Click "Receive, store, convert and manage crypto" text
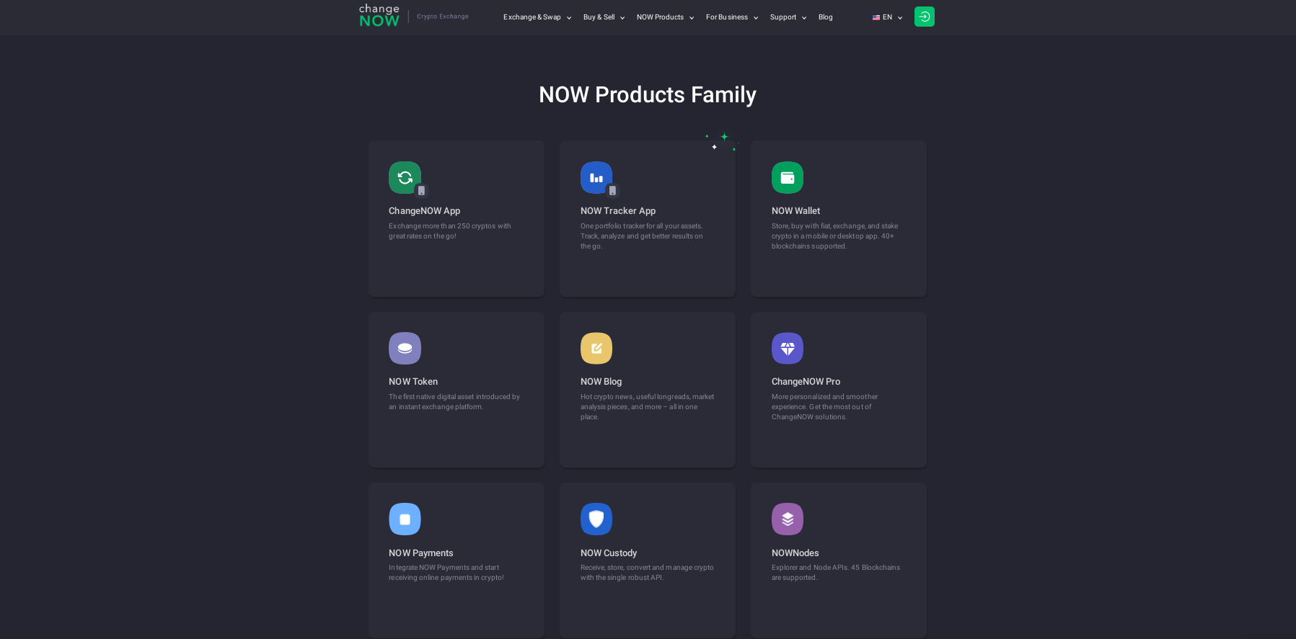Viewport: 1296px width, 639px height. coord(647,573)
